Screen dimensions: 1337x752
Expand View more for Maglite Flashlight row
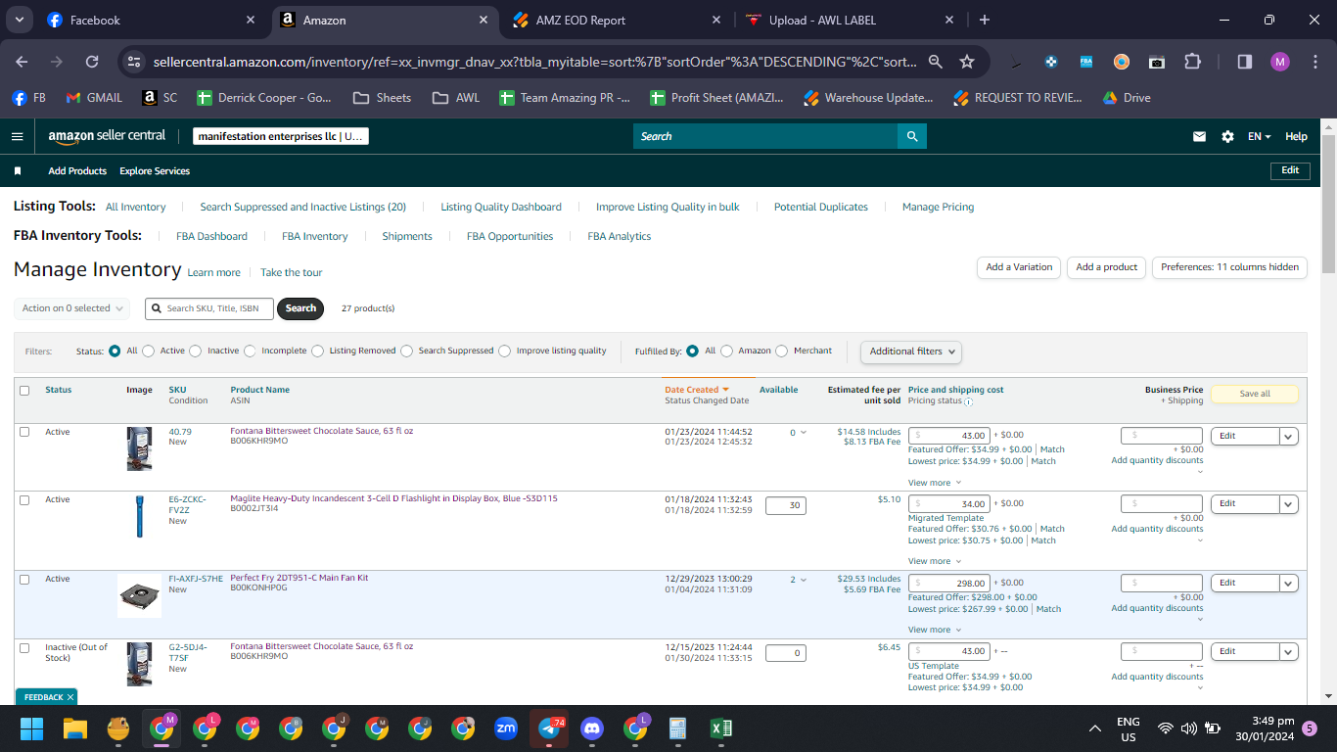935,561
